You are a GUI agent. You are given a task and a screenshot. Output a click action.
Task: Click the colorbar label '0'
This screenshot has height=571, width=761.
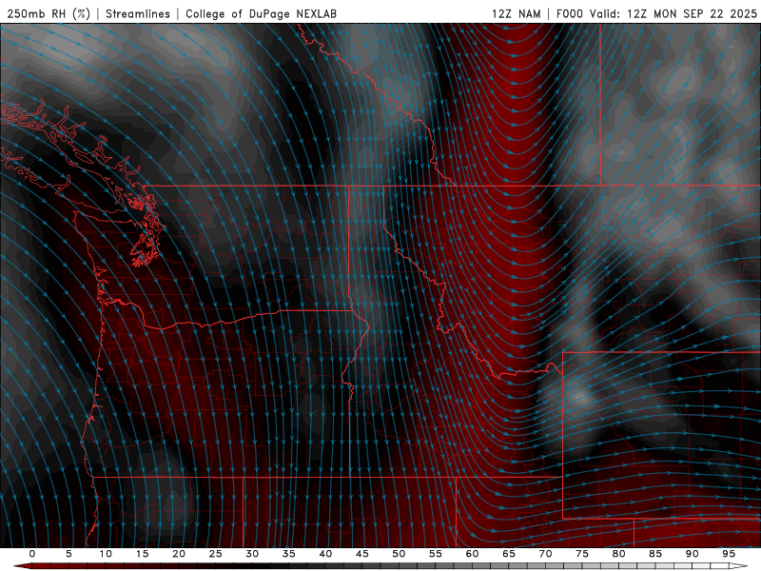click(32, 554)
